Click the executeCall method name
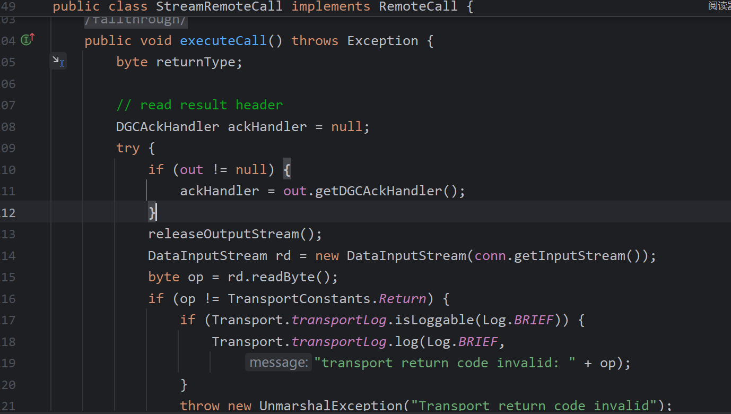 click(223, 41)
